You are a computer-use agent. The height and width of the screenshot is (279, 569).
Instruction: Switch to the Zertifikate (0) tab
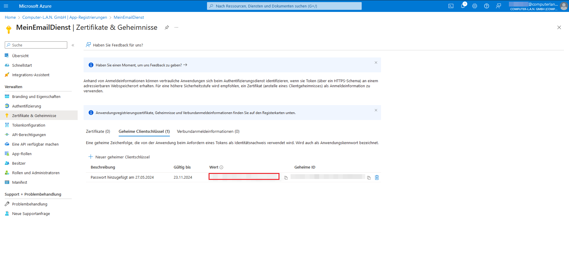98,131
